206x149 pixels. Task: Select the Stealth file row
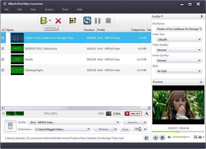pos(76,59)
